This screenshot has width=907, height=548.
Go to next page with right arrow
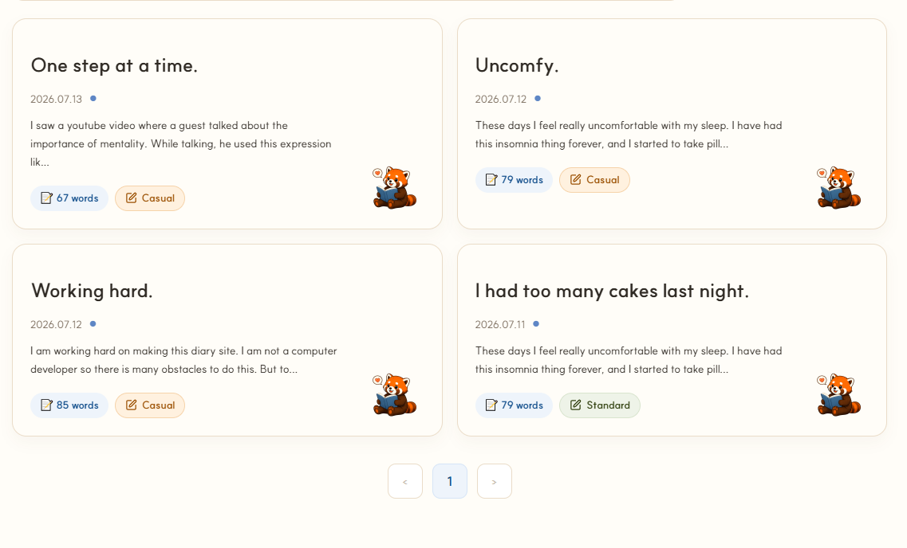pyautogui.click(x=494, y=481)
